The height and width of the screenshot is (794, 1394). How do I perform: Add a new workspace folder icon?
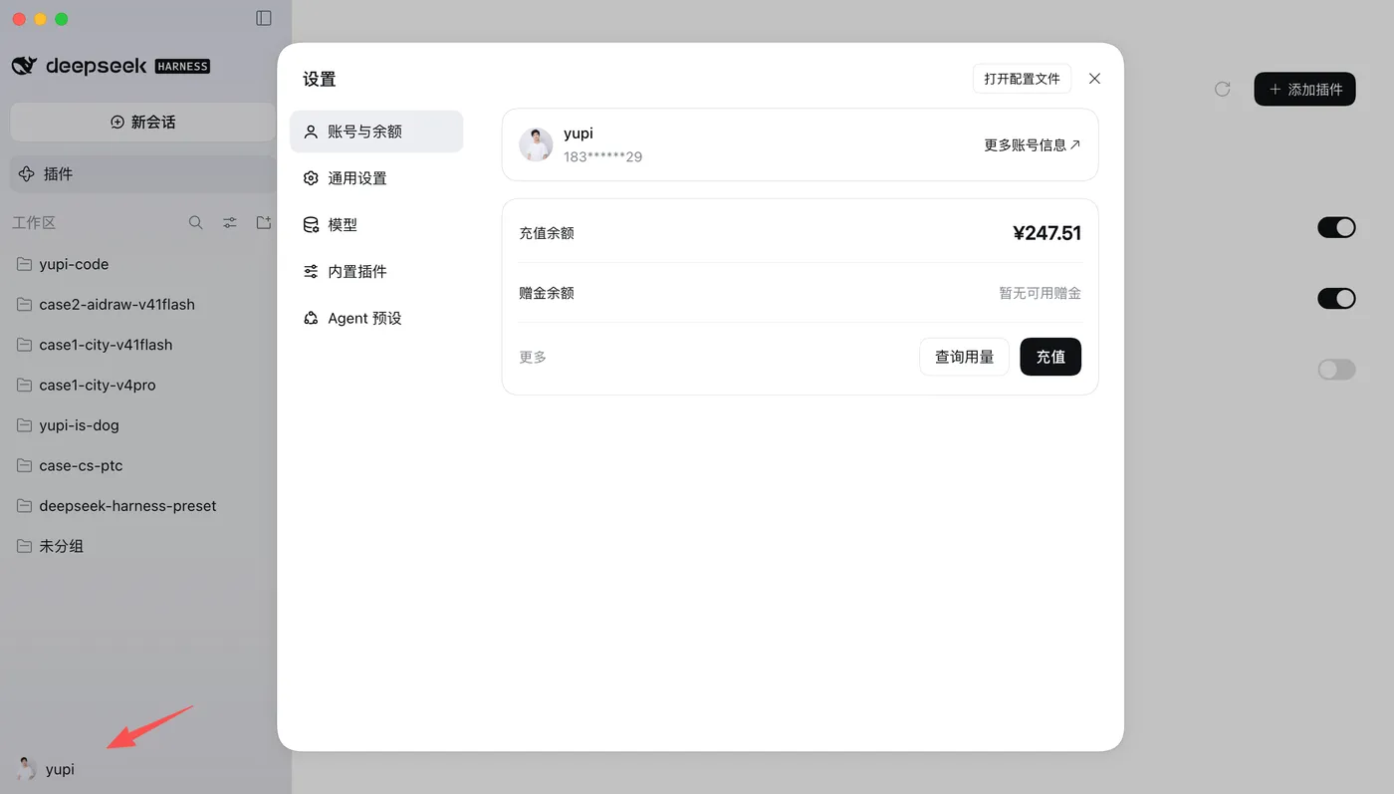(264, 223)
